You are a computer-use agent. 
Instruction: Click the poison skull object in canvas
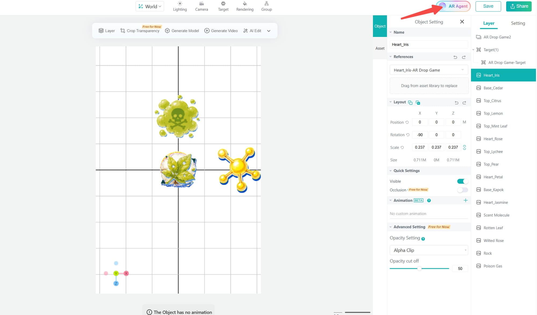tap(177, 117)
